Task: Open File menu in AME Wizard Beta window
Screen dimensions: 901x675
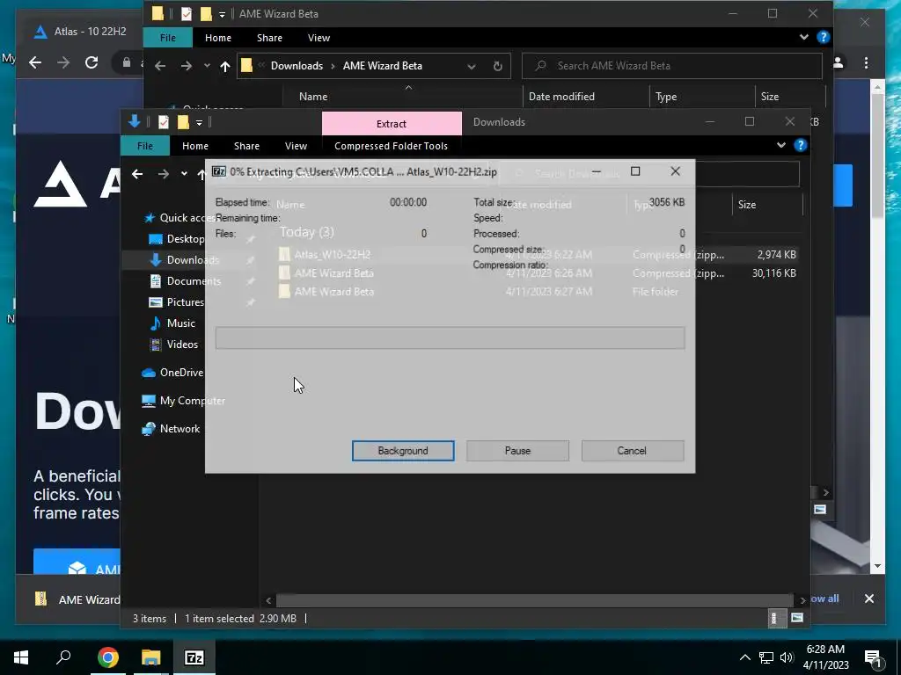Action: [x=168, y=37]
